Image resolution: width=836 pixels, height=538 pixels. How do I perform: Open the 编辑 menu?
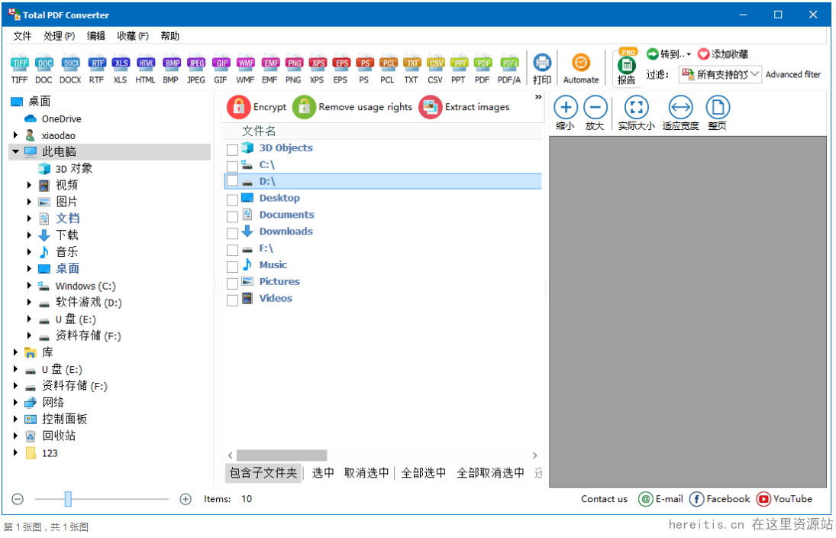[x=96, y=36]
